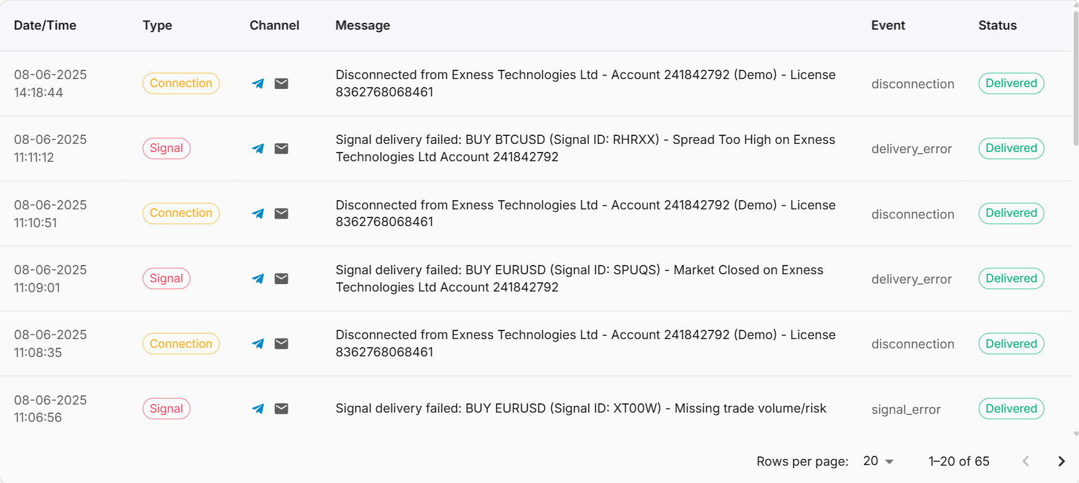Image resolution: width=1079 pixels, height=483 pixels.
Task: Open Telegram channel icon on first disconnection row
Action: [258, 83]
